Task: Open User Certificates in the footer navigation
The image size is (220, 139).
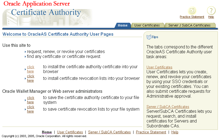Action: [x=70, y=132]
